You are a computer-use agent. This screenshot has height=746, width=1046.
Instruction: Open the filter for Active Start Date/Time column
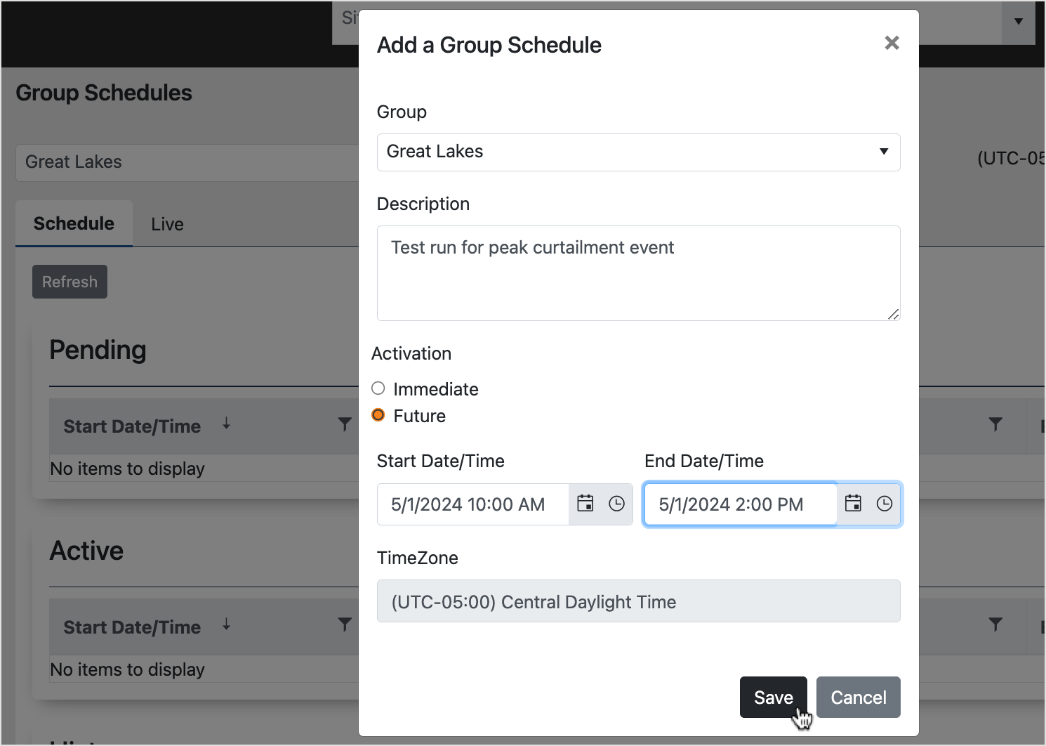point(344,624)
